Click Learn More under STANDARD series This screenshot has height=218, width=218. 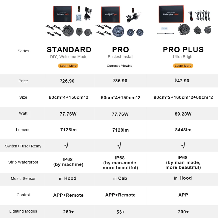click(68, 66)
